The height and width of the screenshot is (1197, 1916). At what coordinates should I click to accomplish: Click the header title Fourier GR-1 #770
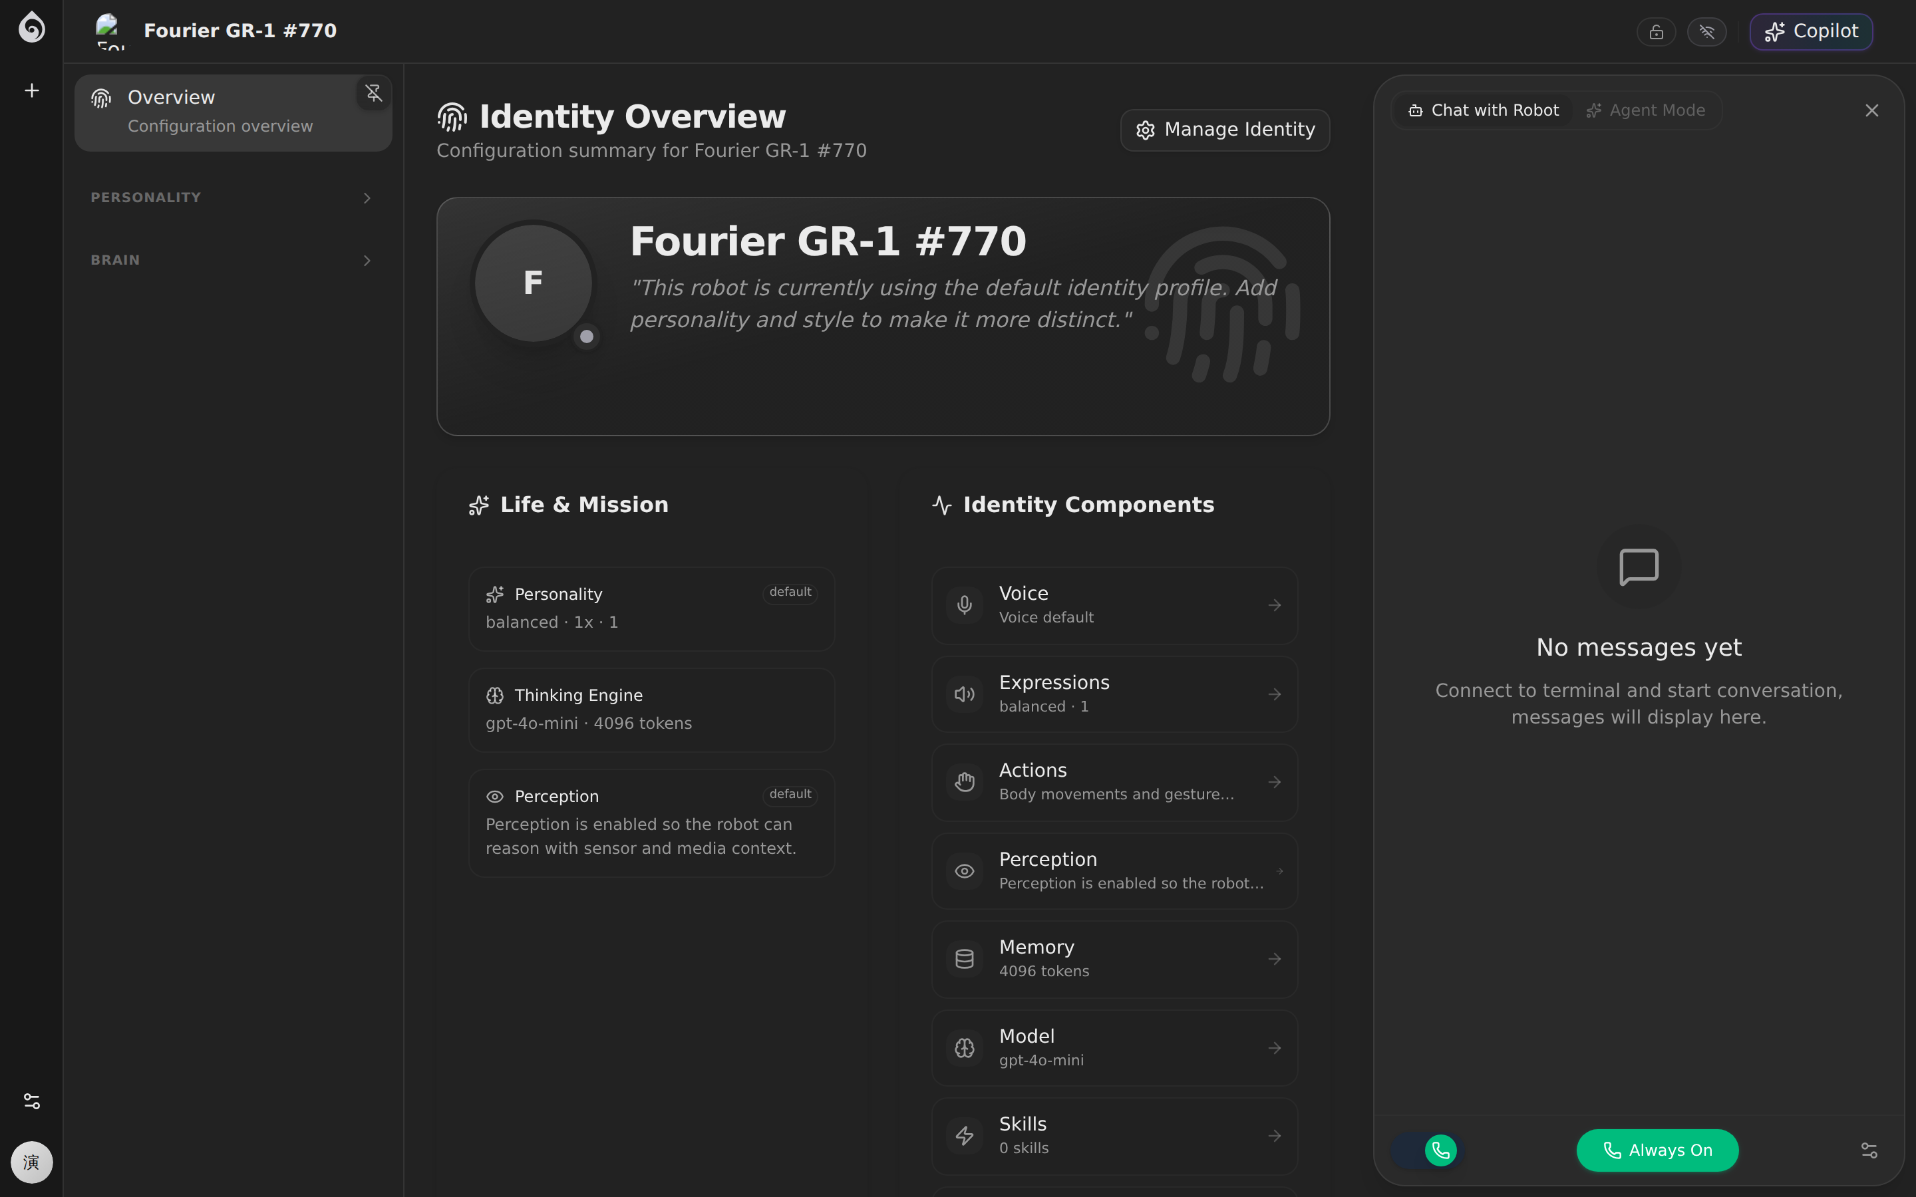[240, 31]
